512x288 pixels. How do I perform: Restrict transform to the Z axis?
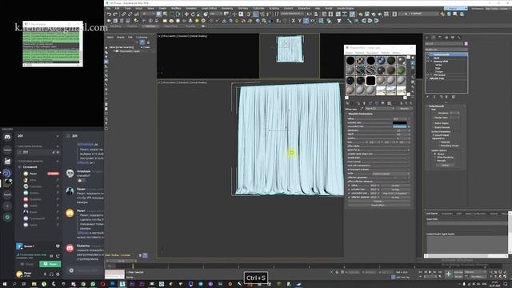click(306, 21)
